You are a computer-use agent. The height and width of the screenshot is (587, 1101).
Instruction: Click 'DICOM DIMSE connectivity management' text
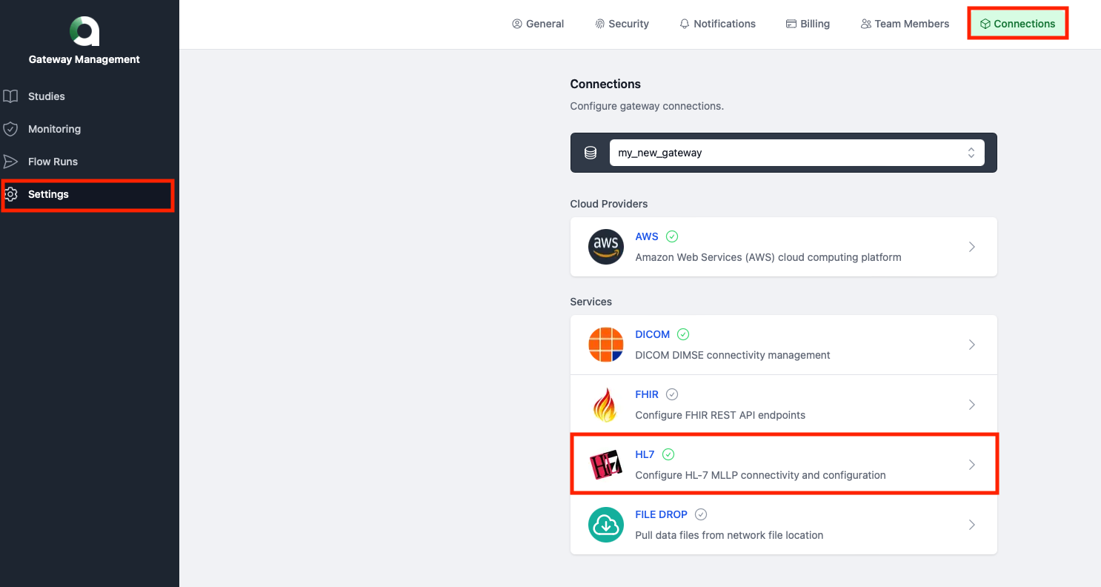(733, 355)
